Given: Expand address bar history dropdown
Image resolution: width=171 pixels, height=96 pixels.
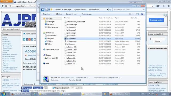Looking at the screenshot, I should [x=107, y=10].
